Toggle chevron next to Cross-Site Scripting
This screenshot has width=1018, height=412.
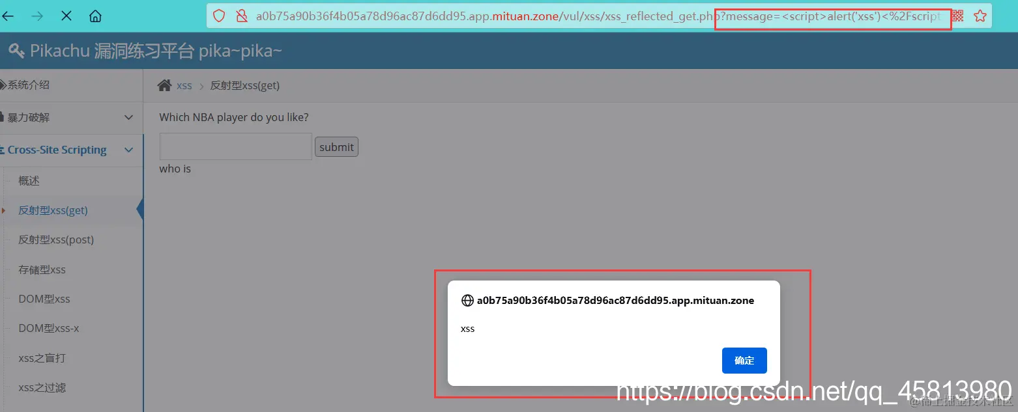click(x=129, y=150)
